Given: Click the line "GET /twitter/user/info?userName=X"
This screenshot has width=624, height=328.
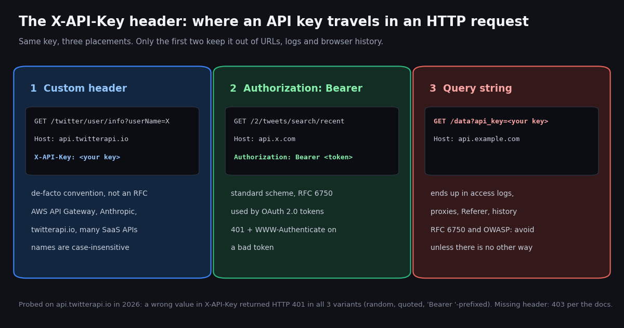Looking at the screenshot, I should coord(102,121).
